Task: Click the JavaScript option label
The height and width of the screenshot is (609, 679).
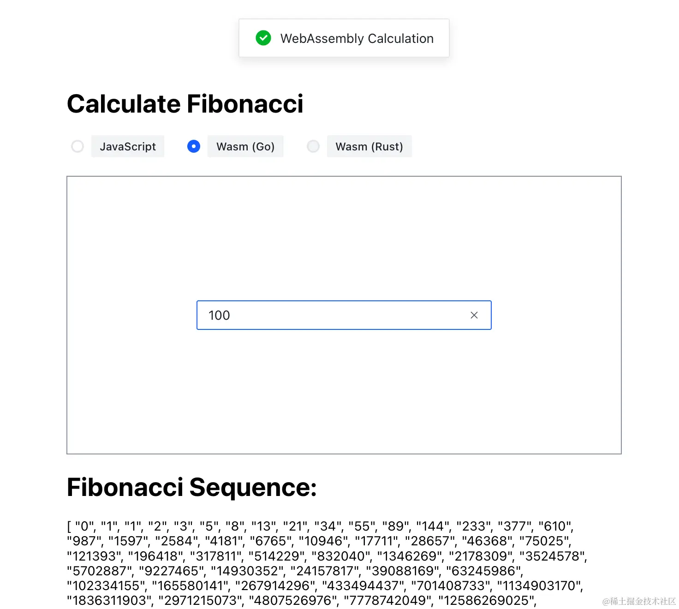Action: (x=128, y=147)
